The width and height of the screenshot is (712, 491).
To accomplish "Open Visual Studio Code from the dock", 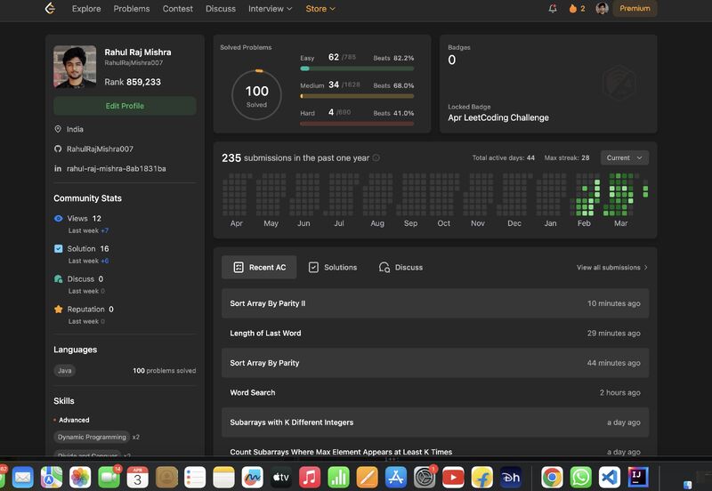I will [609, 477].
